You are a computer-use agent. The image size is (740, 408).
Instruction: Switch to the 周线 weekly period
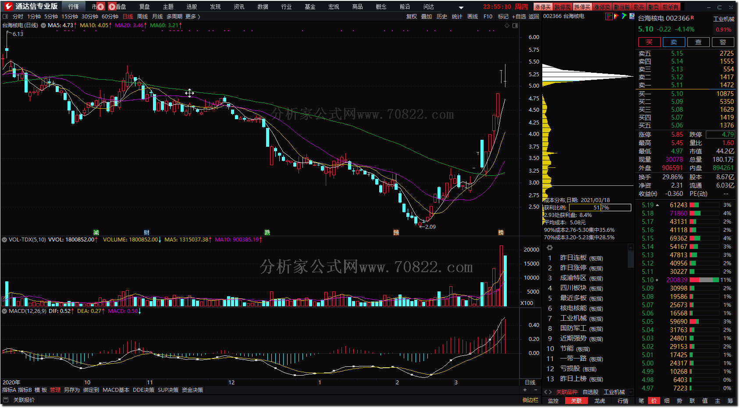click(142, 17)
